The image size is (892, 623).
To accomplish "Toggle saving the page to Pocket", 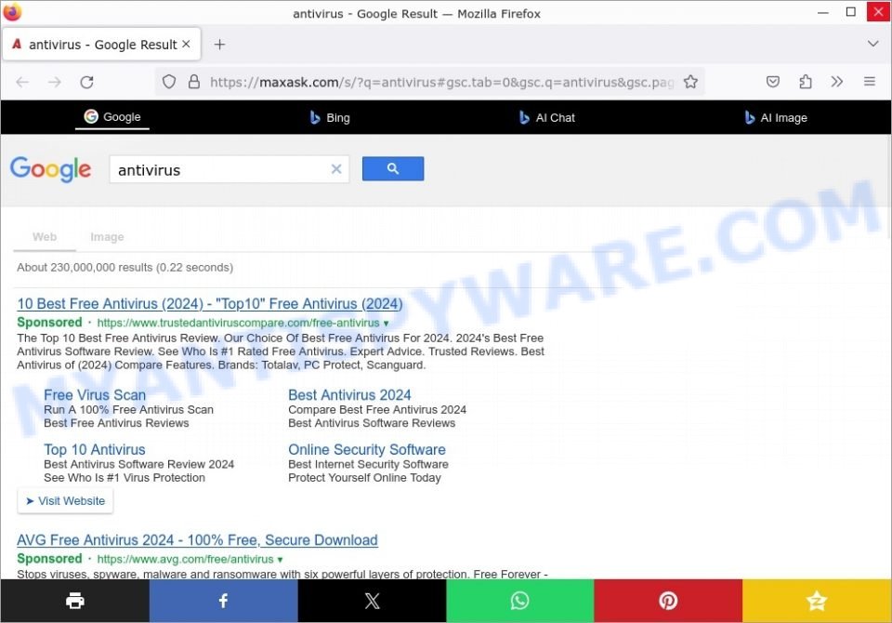I will click(773, 82).
